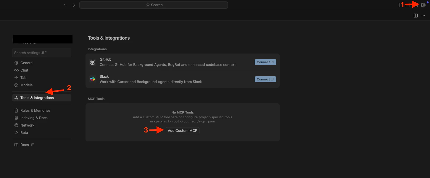The width and height of the screenshot is (430, 178).
Task: Open the more actions ellipsis menu
Action: (x=423, y=15)
